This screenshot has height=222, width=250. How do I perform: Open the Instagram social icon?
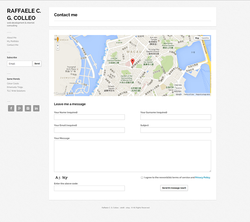(28, 108)
